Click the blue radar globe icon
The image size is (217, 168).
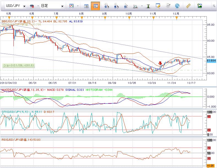(x=177, y=6)
